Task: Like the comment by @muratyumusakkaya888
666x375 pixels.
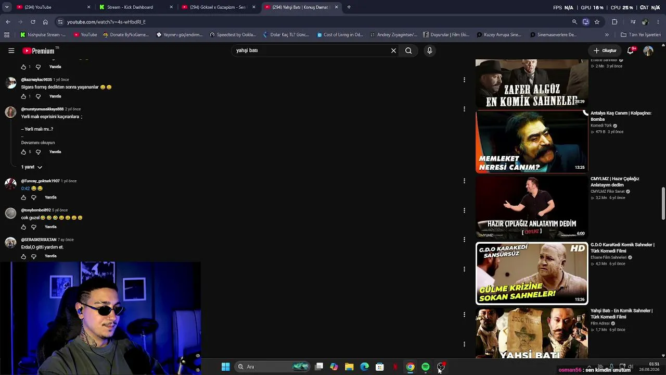Action: pyautogui.click(x=23, y=152)
